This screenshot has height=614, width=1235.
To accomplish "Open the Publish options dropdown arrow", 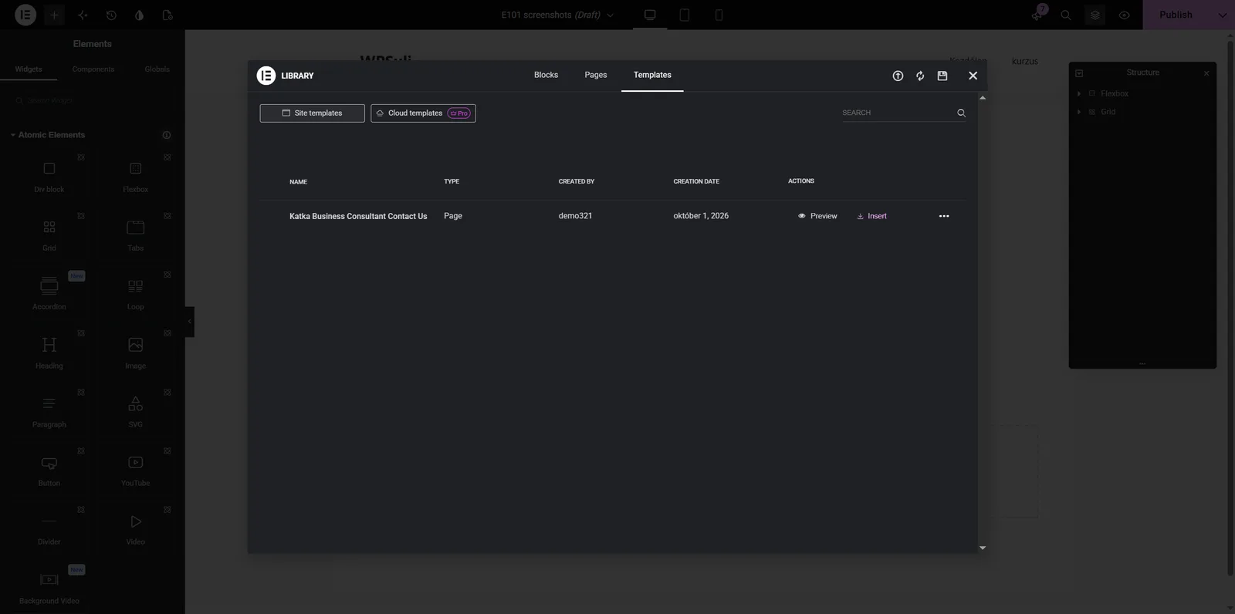I will tap(1222, 15).
